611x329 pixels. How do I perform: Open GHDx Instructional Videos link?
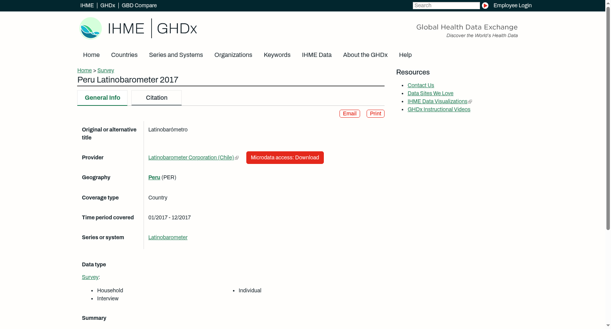tap(439, 109)
